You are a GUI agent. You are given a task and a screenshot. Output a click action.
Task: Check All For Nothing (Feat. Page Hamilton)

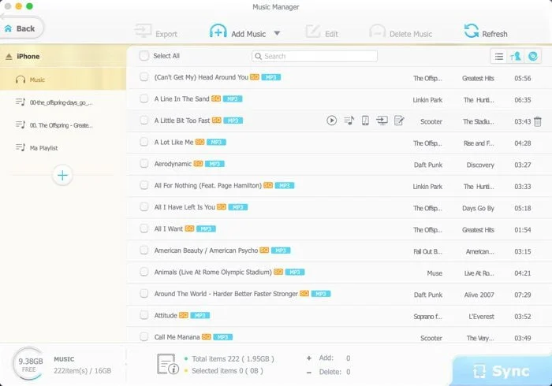(x=144, y=185)
